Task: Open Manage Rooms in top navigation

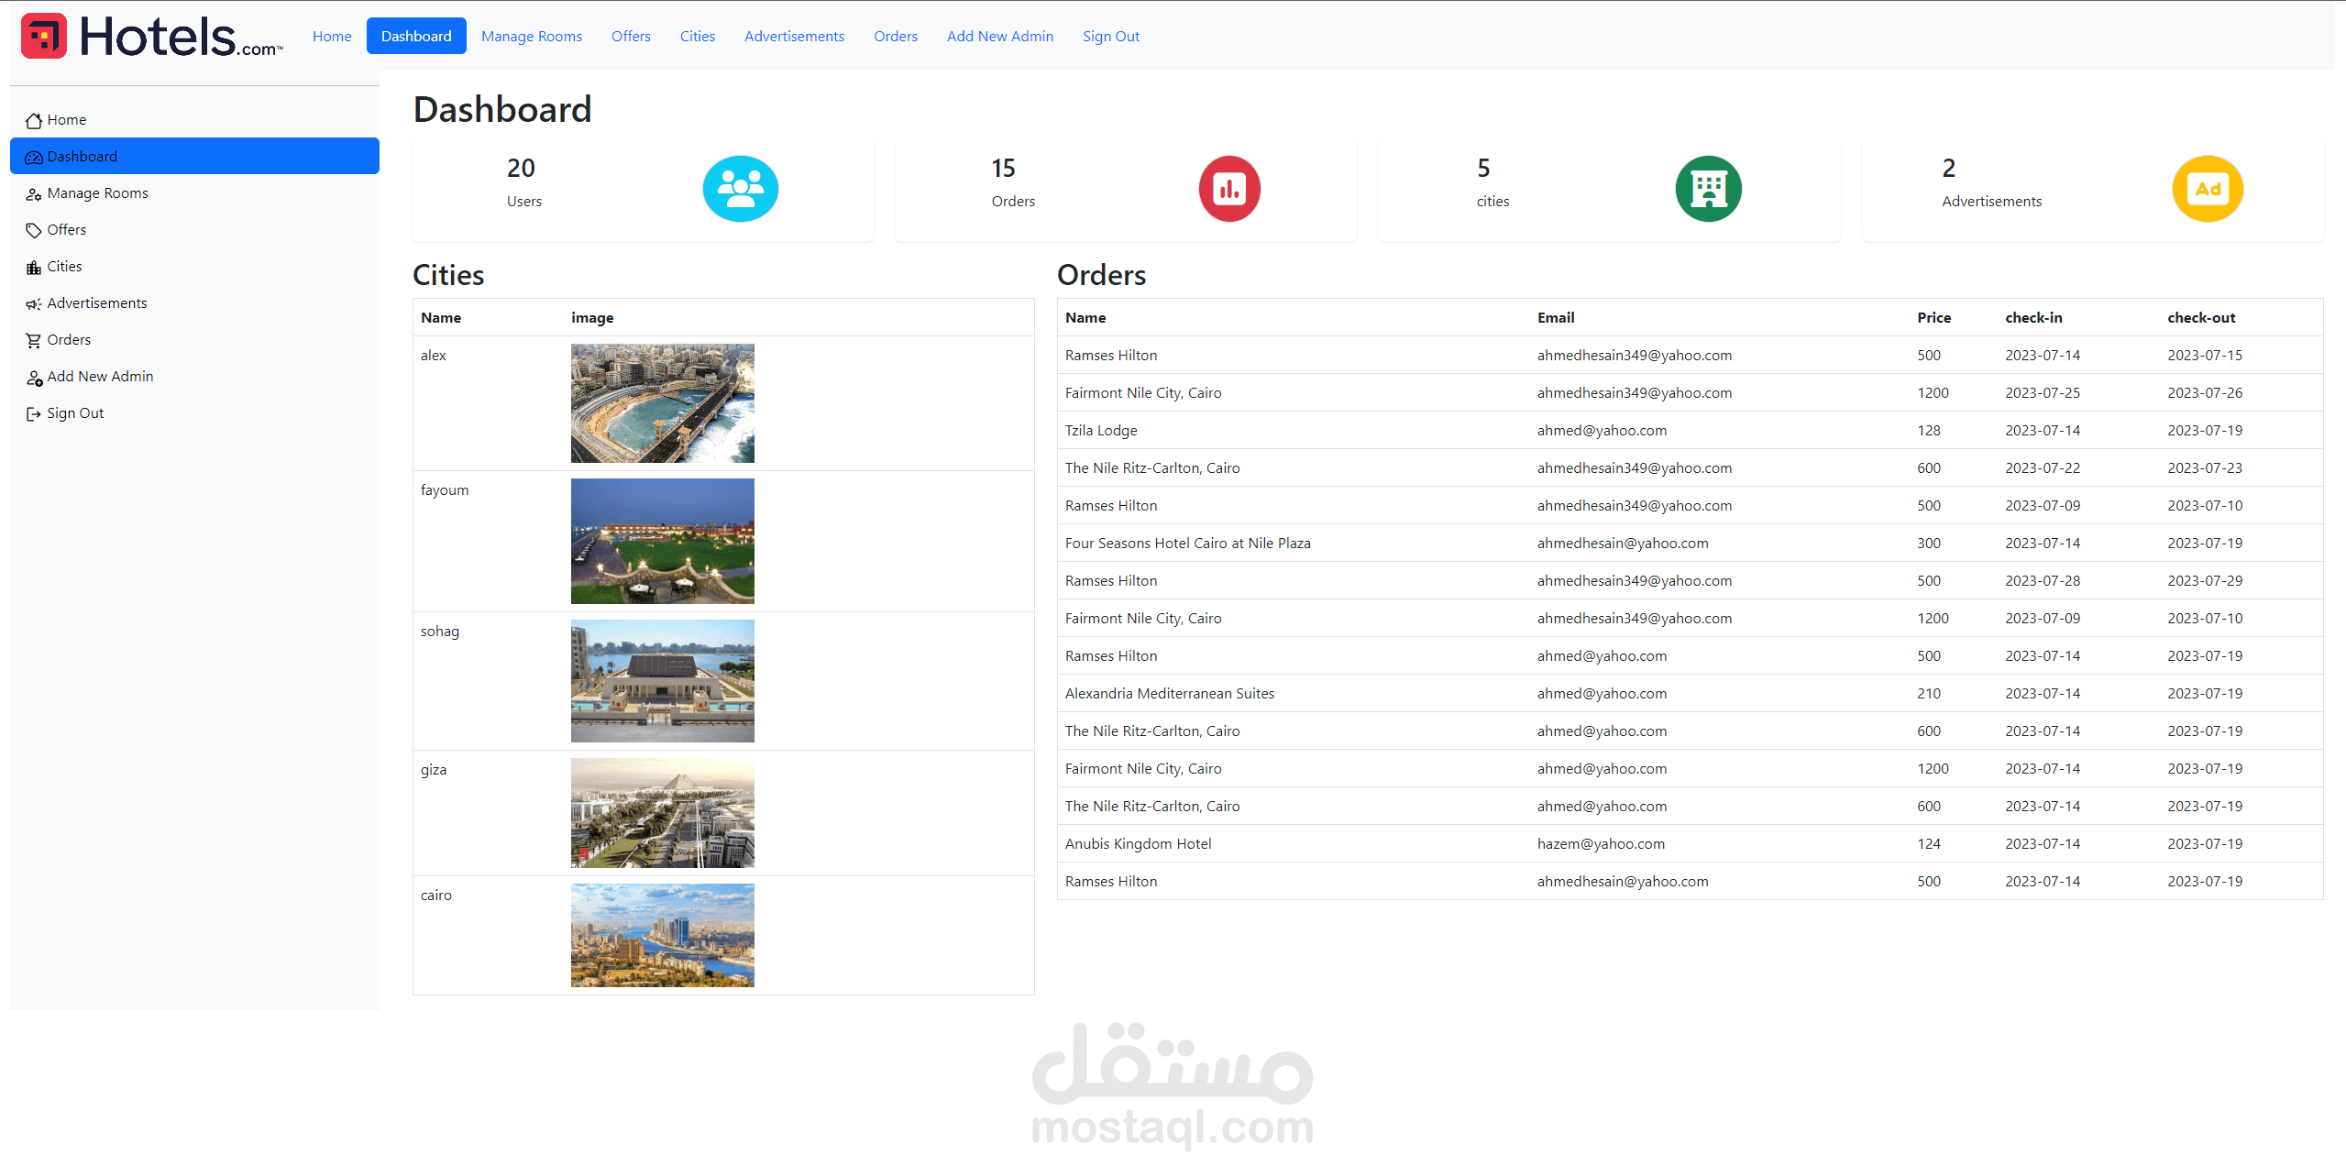Action: pos(531,37)
